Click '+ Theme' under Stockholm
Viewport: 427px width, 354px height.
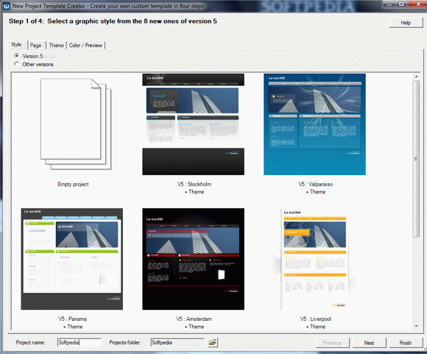click(x=194, y=192)
